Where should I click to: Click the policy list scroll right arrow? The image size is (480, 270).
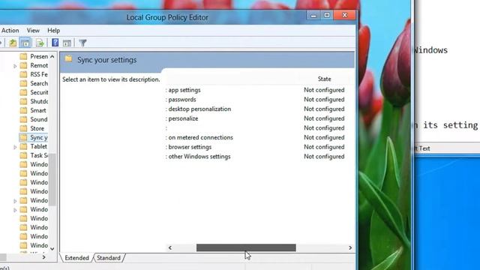pyautogui.click(x=350, y=247)
